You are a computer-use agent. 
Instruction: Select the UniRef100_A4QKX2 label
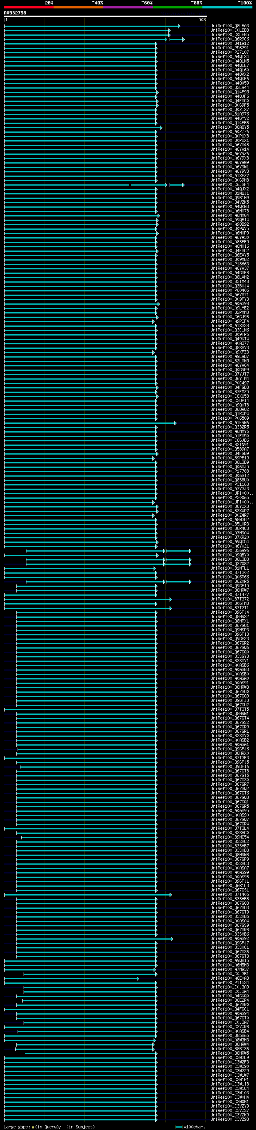(230, 74)
